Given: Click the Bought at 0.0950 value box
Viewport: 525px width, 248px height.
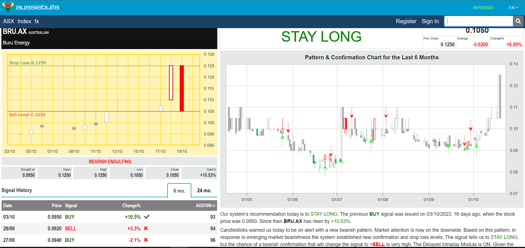Looking at the screenshot, I should click(19, 173).
